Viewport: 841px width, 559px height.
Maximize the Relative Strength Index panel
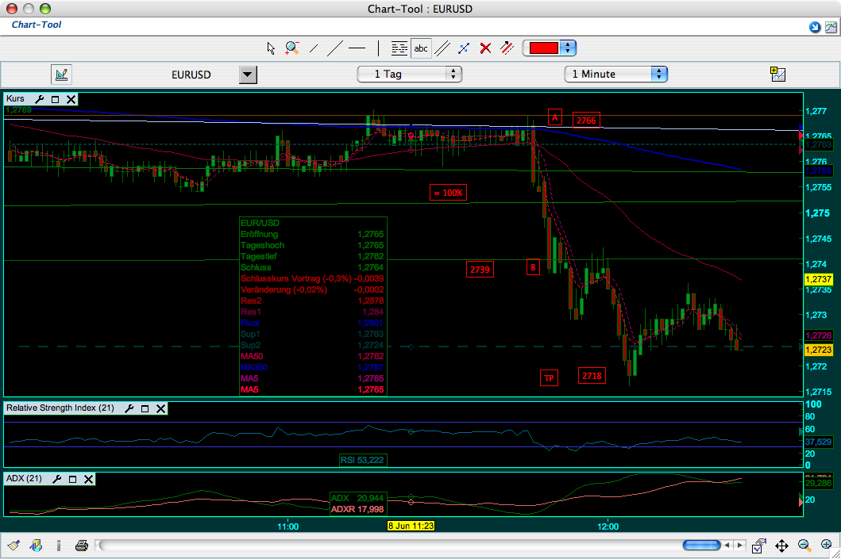pyautogui.click(x=145, y=408)
